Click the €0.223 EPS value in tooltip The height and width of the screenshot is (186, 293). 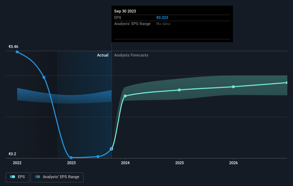point(162,18)
